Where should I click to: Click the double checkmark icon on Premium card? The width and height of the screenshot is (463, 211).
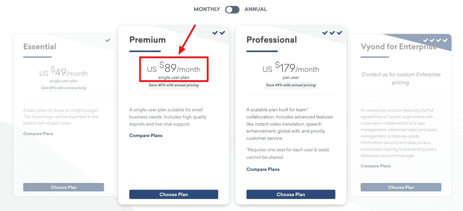[x=219, y=33]
